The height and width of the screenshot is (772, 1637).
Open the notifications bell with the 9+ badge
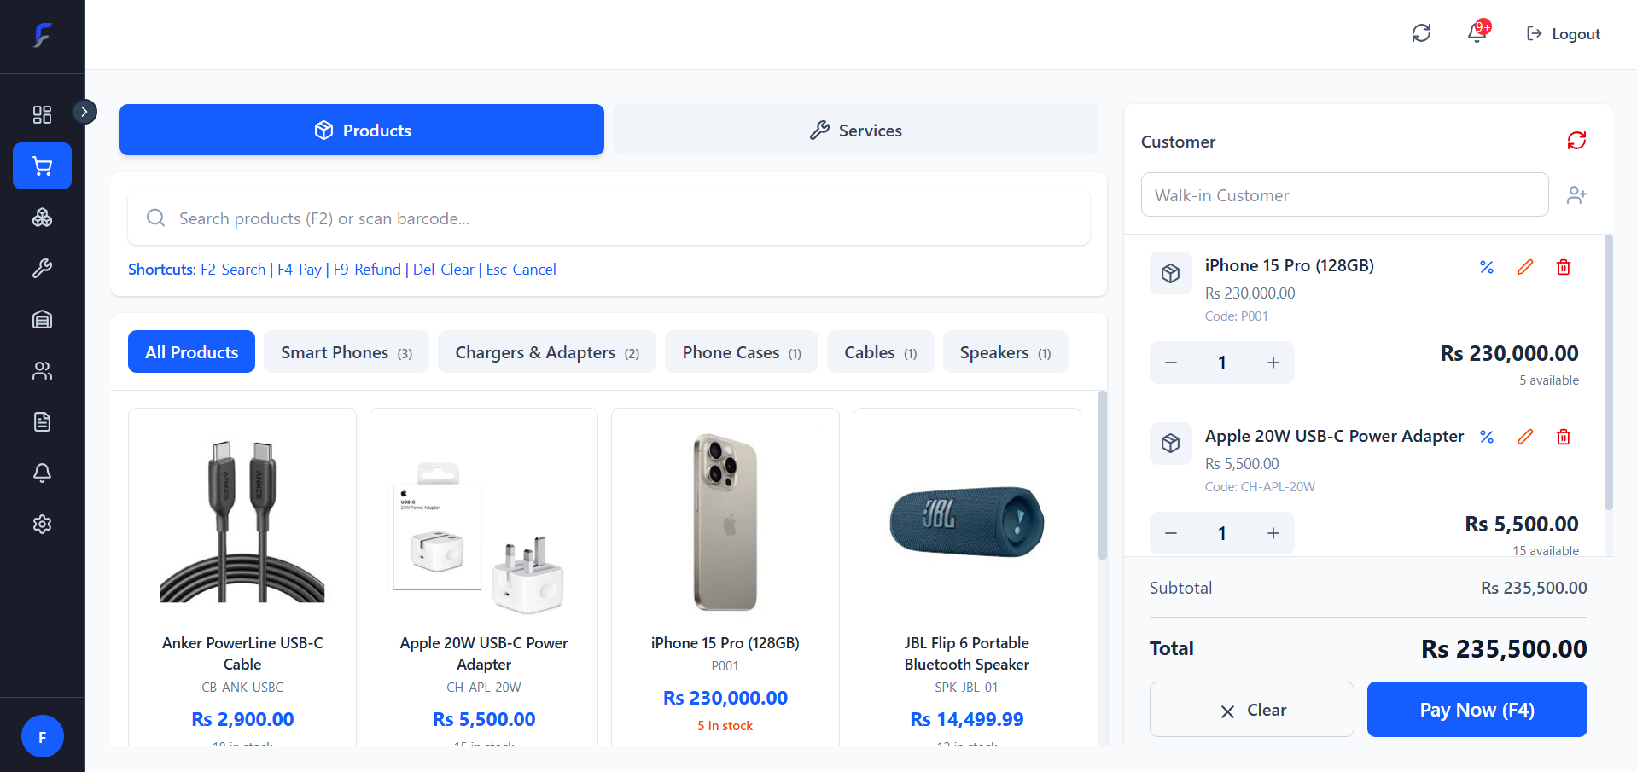point(1476,33)
